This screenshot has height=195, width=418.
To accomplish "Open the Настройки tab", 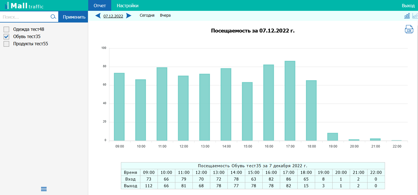I will pos(128,6).
